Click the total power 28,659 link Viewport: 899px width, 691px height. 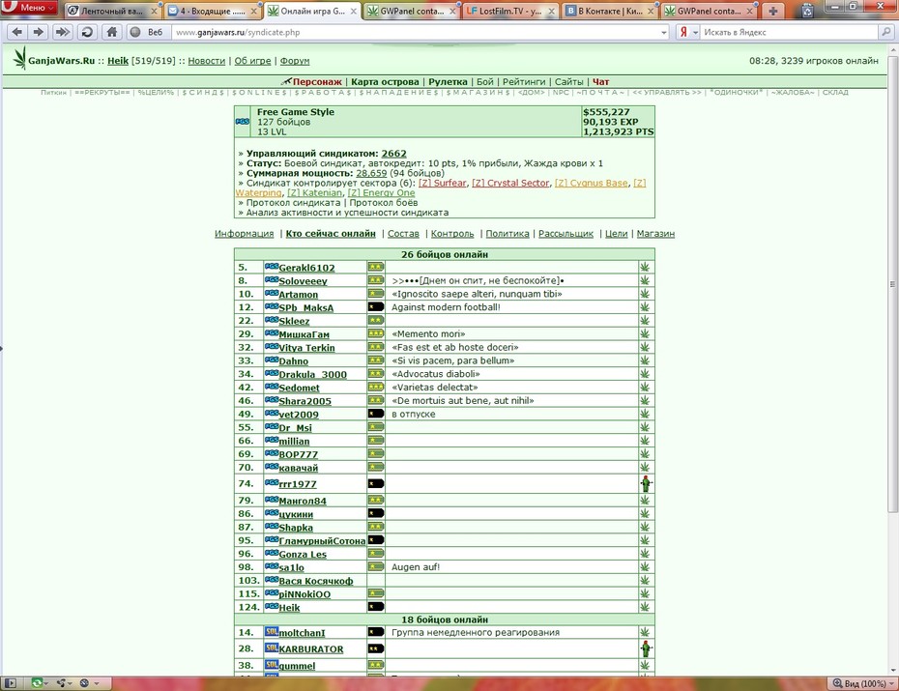371,173
